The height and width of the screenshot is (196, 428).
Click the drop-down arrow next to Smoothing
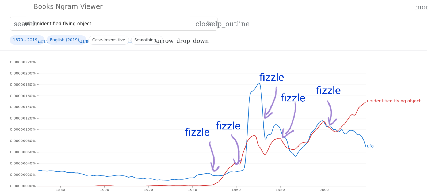[182, 41]
